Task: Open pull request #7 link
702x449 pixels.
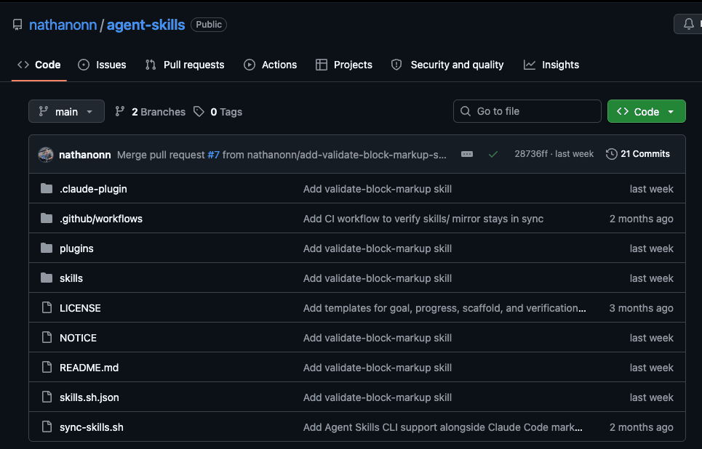Action: [214, 155]
